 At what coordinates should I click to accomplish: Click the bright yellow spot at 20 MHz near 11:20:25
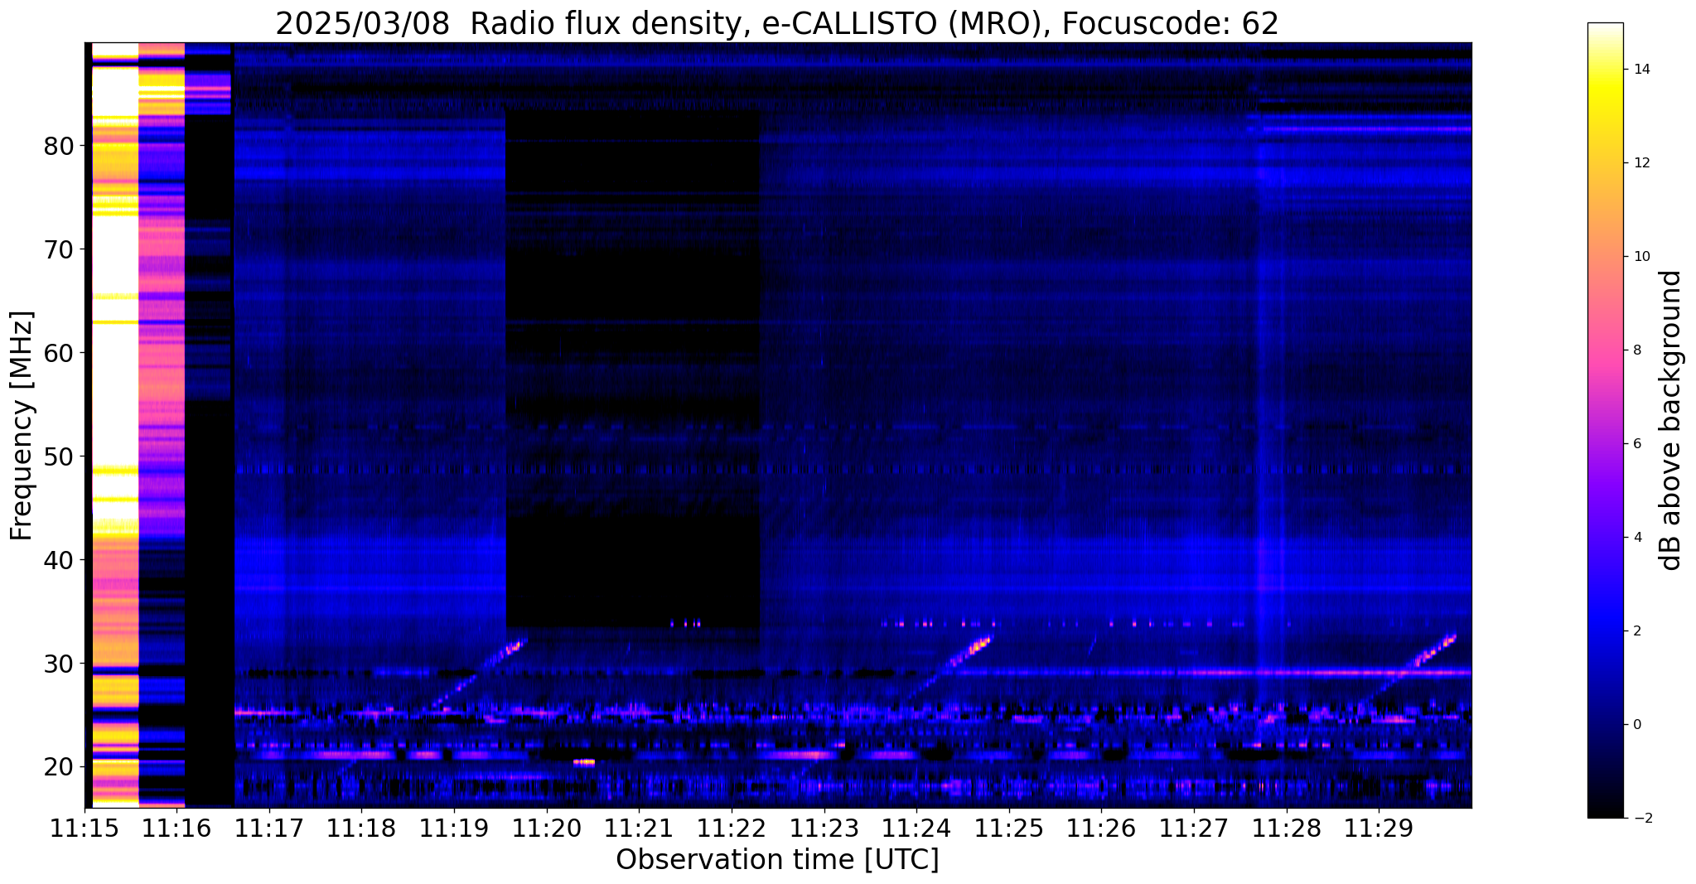pos(584,762)
